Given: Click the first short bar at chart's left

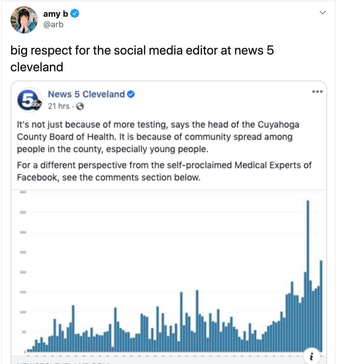Looking at the screenshot, I should click(x=28, y=350).
